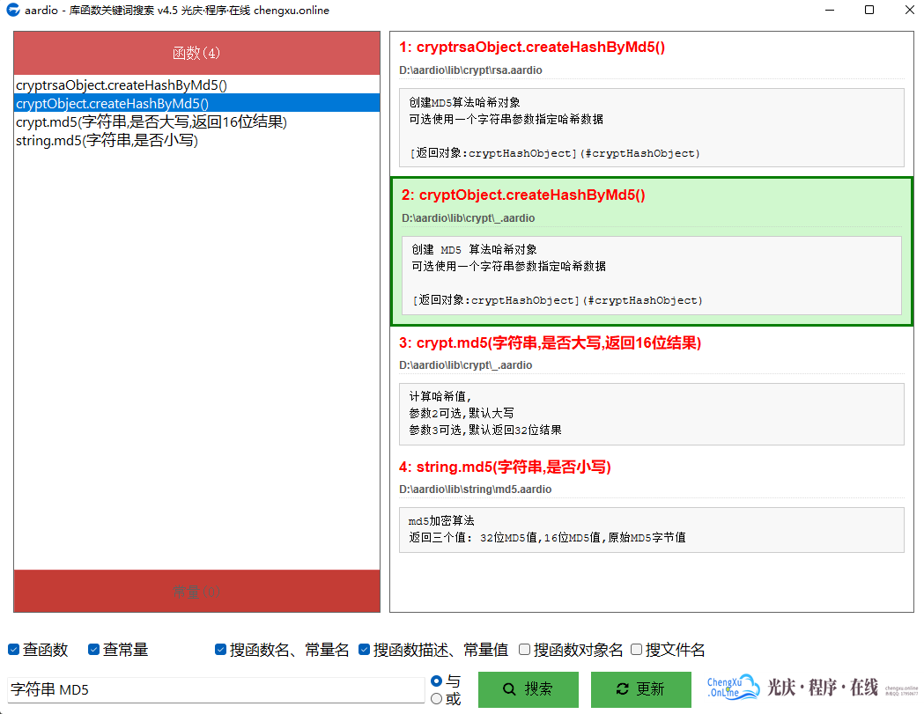This screenshot has height=714, width=924.
Task: Select the 与 radio button
Action: pyautogui.click(x=437, y=681)
